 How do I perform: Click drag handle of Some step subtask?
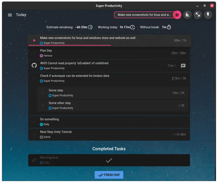[43, 93]
